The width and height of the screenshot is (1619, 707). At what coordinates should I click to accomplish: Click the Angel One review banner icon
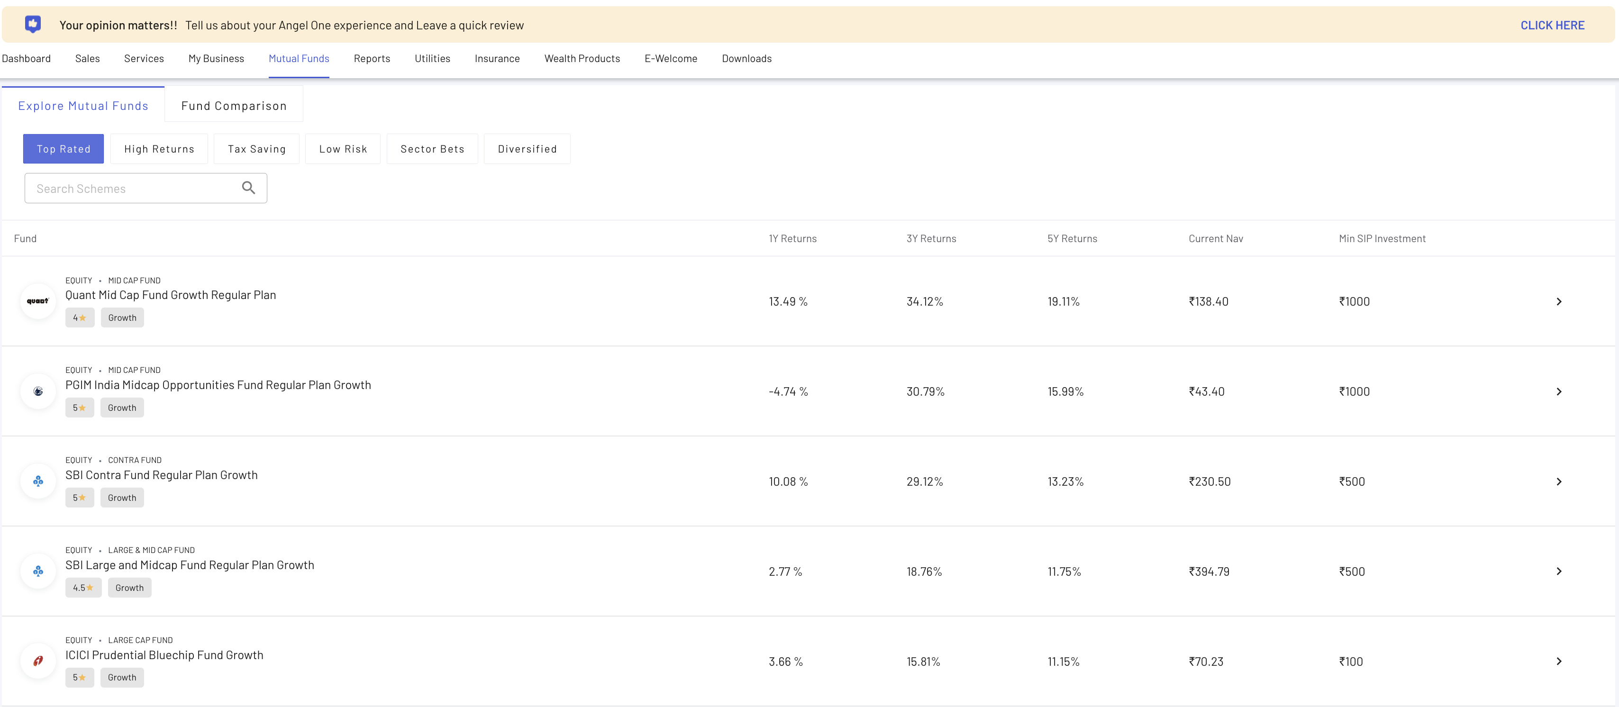point(33,25)
